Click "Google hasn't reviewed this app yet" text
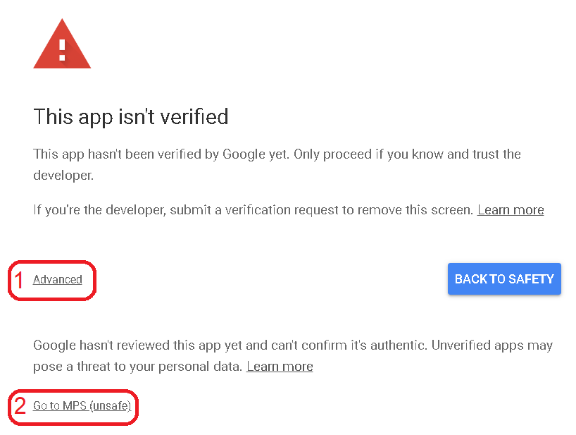Screen dimensions: 576x435 (139, 346)
